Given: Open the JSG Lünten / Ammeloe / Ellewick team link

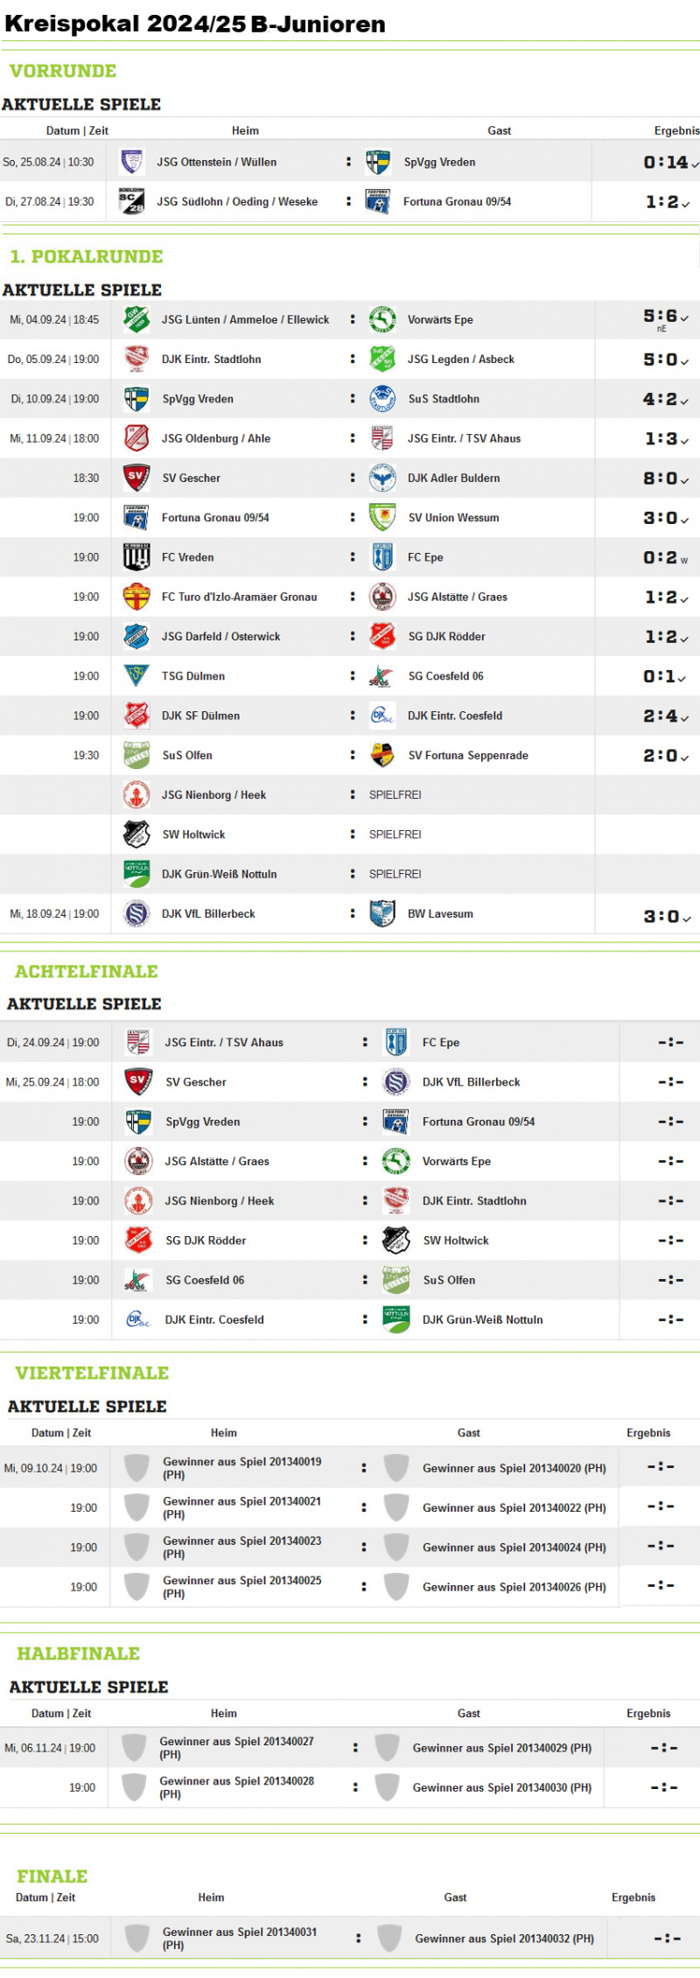Looking at the screenshot, I should tap(245, 319).
